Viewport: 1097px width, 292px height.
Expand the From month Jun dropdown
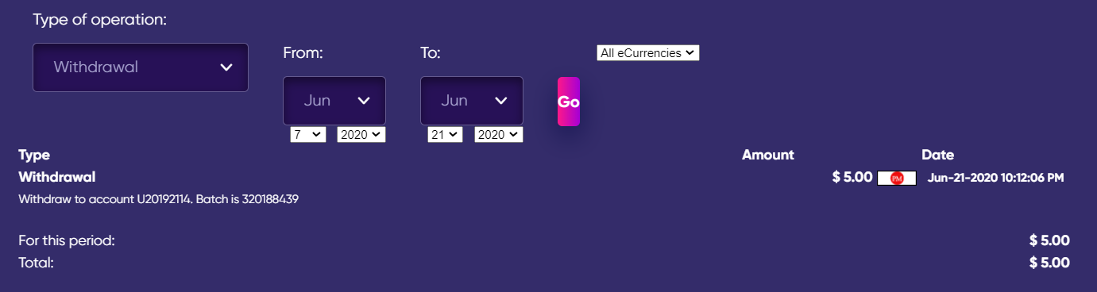334,101
